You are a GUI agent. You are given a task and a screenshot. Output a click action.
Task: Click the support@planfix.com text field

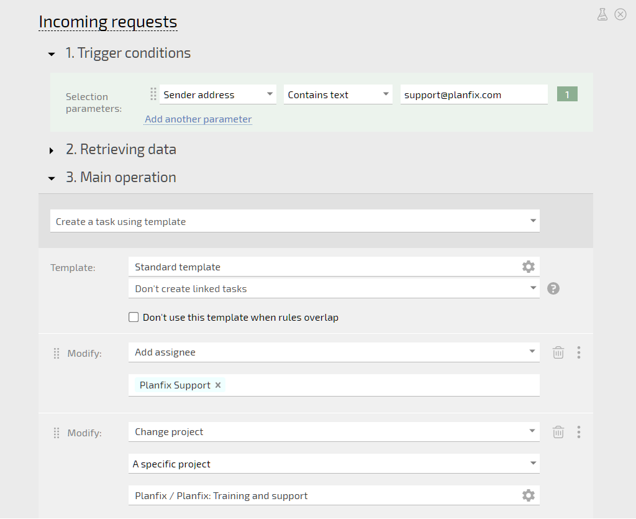click(x=474, y=94)
